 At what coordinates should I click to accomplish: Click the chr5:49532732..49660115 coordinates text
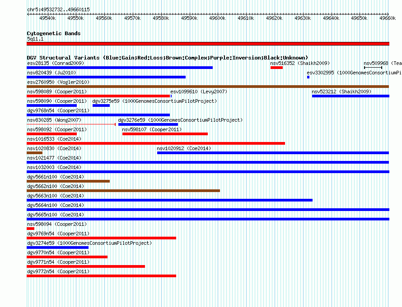(58, 10)
